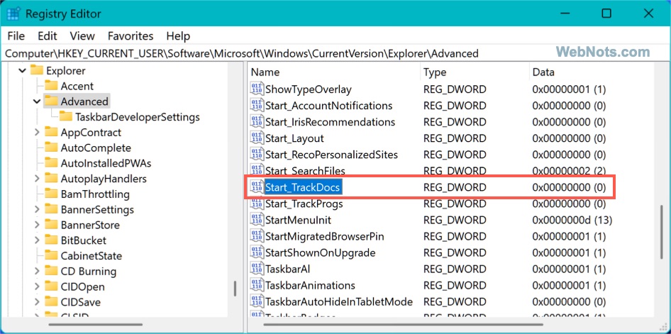
Task: Click Start_SearchFiles data 0x00000002 (2)
Action: 569,171
